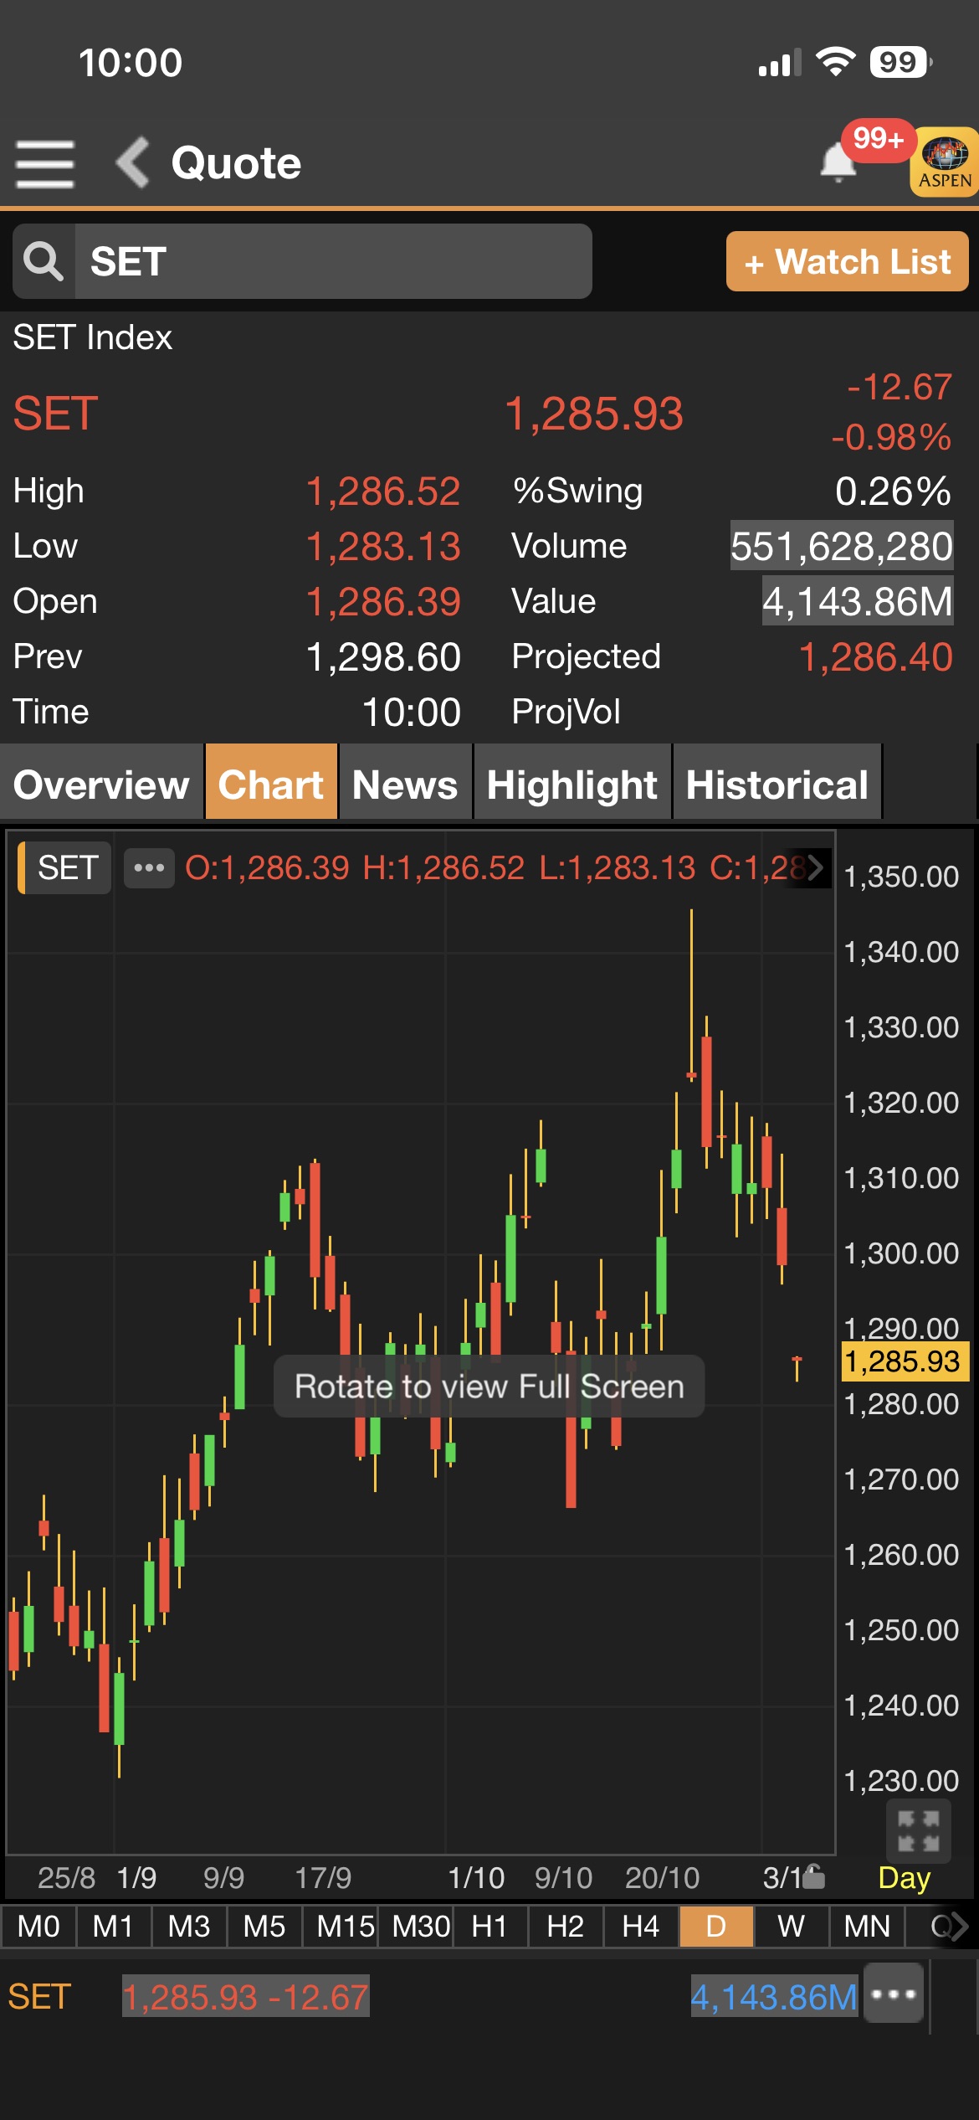Add SET to Watch List
The height and width of the screenshot is (2120, 979).
click(x=847, y=262)
